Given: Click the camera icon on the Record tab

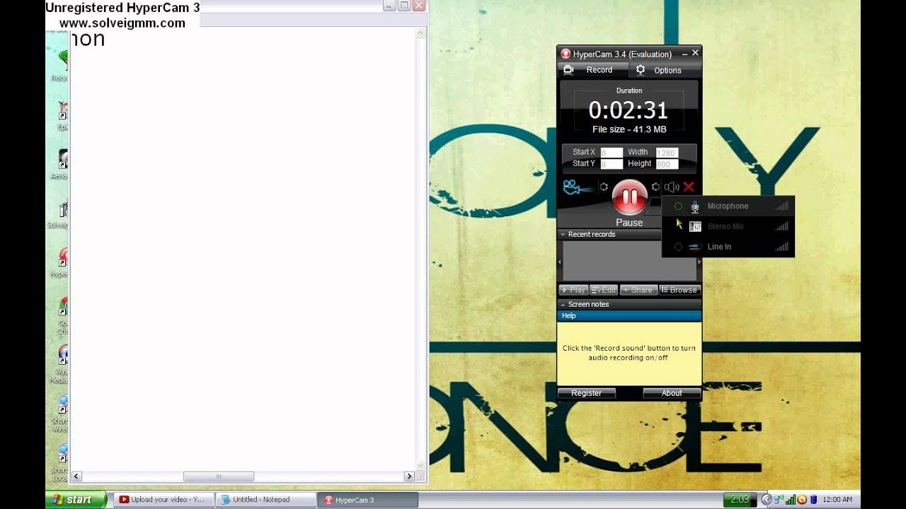Looking at the screenshot, I should point(568,70).
